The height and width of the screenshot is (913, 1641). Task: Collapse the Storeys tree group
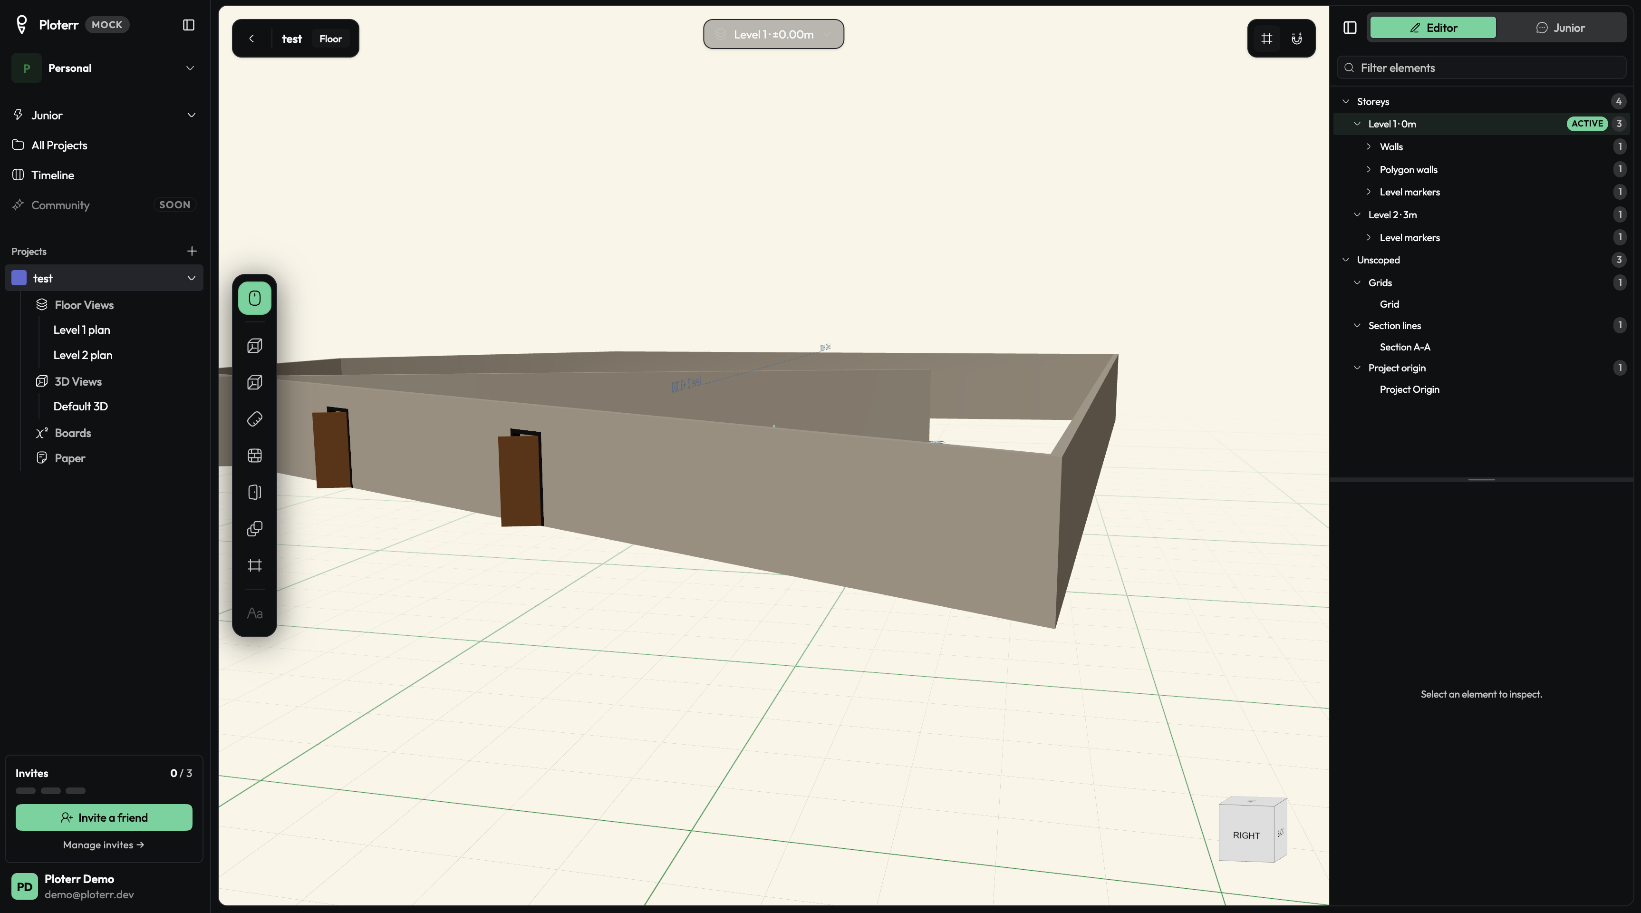[1345, 101]
